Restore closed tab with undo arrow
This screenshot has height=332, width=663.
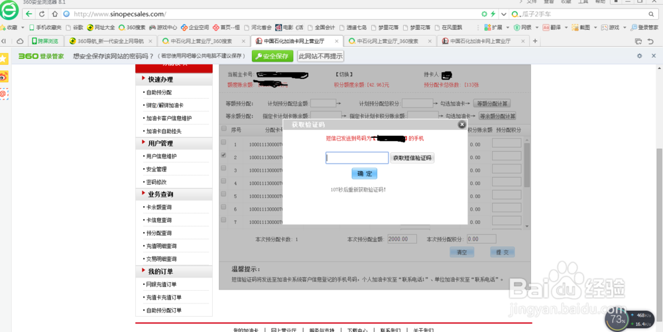pos(651,41)
